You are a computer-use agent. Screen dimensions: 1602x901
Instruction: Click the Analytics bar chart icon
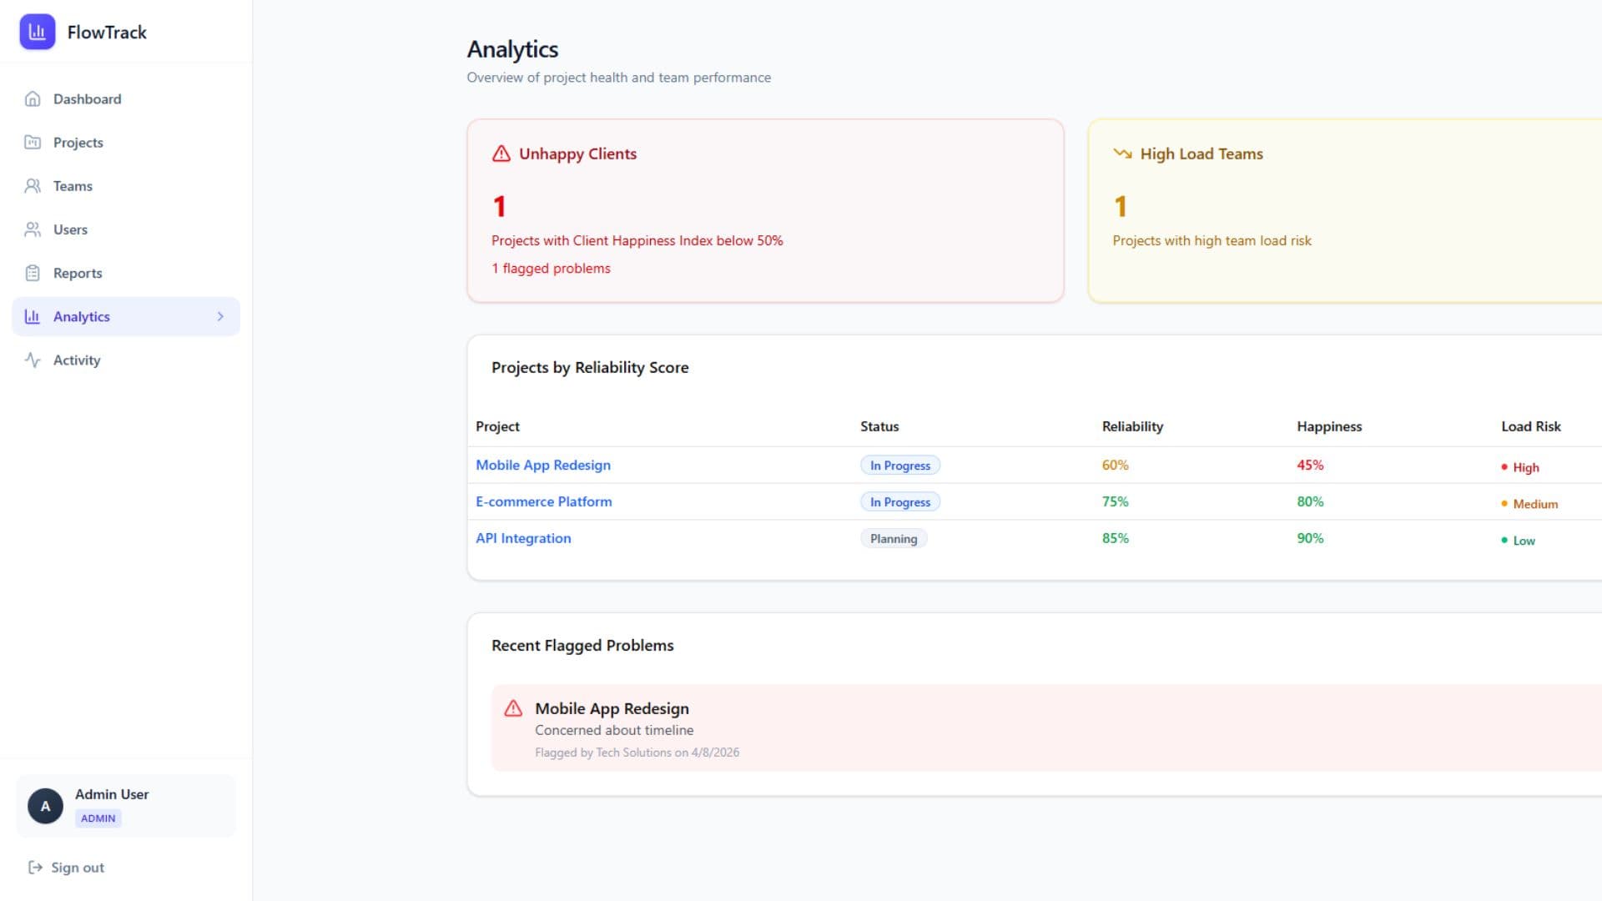coord(33,316)
